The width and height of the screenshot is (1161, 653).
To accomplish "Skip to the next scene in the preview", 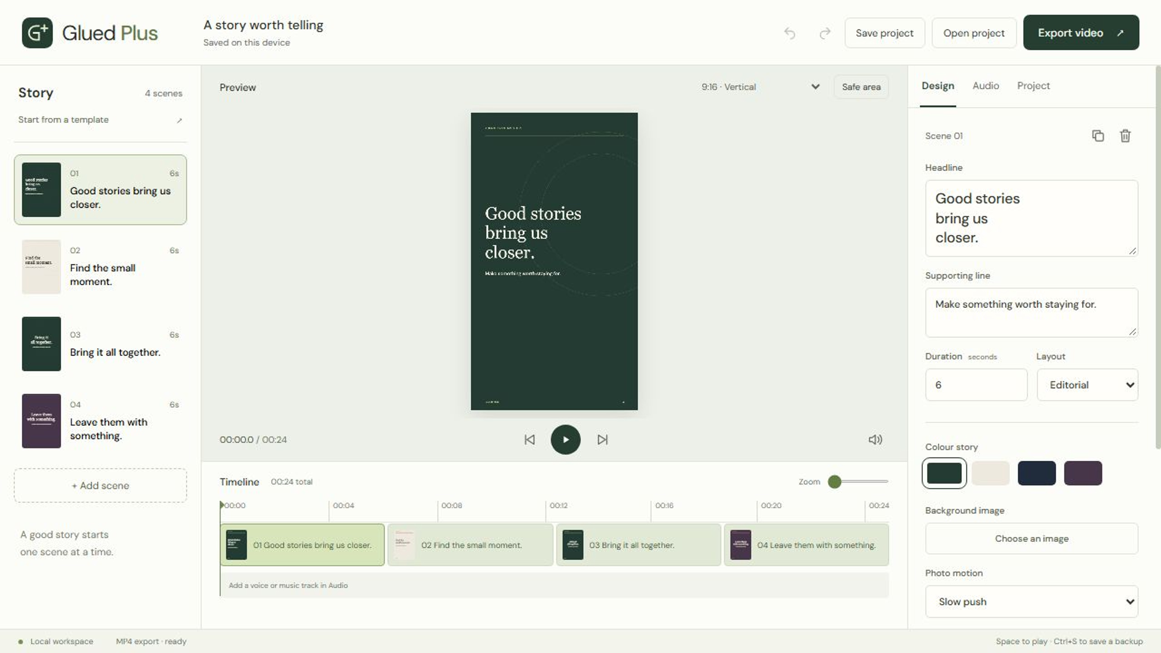I will tap(602, 439).
